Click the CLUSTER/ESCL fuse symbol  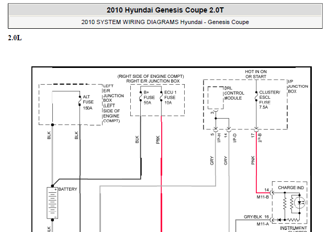[x=256, y=97]
